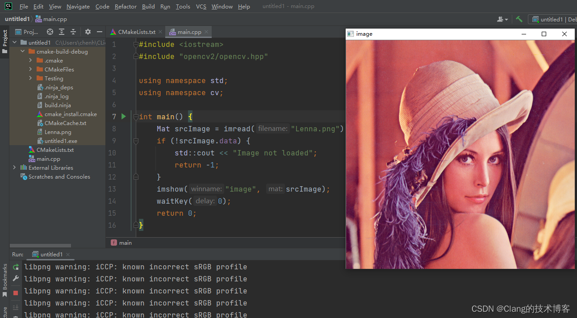The height and width of the screenshot is (318, 577).
Task: Click the Lenna picture in image window
Action: [x=460, y=154]
